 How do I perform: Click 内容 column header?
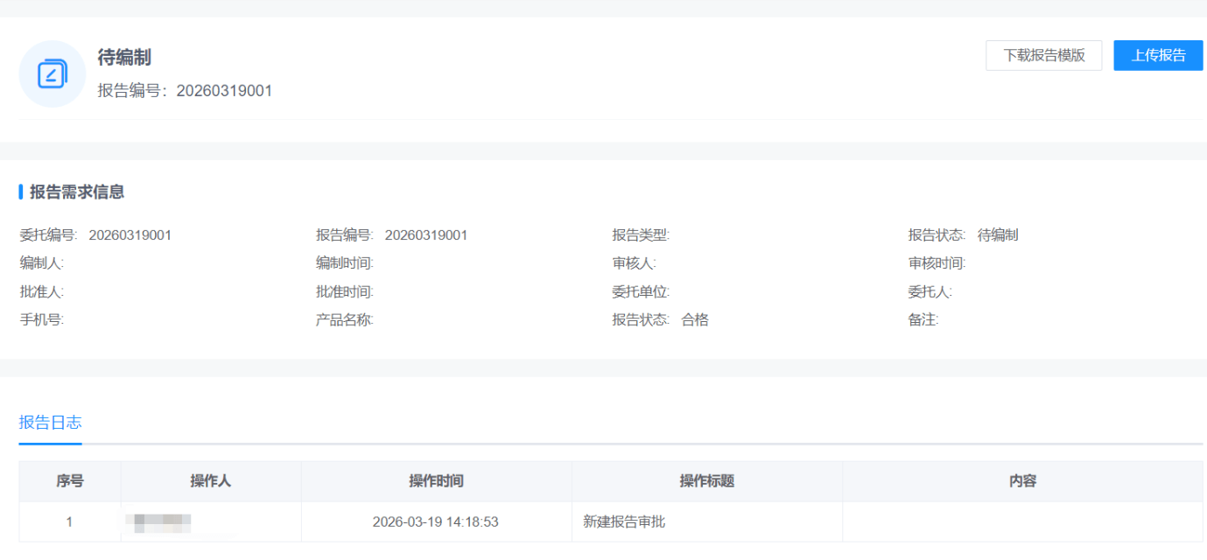[x=1022, y=481]
